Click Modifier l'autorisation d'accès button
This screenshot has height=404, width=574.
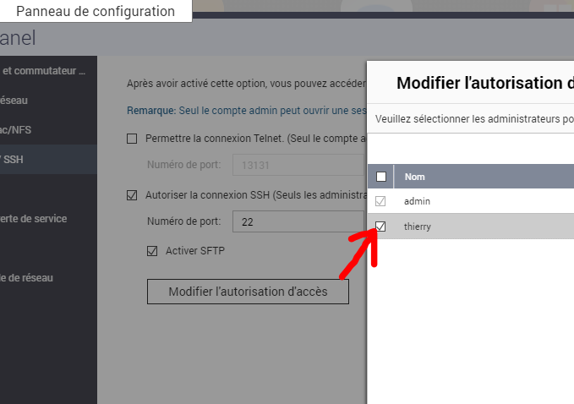click(248, 292)
